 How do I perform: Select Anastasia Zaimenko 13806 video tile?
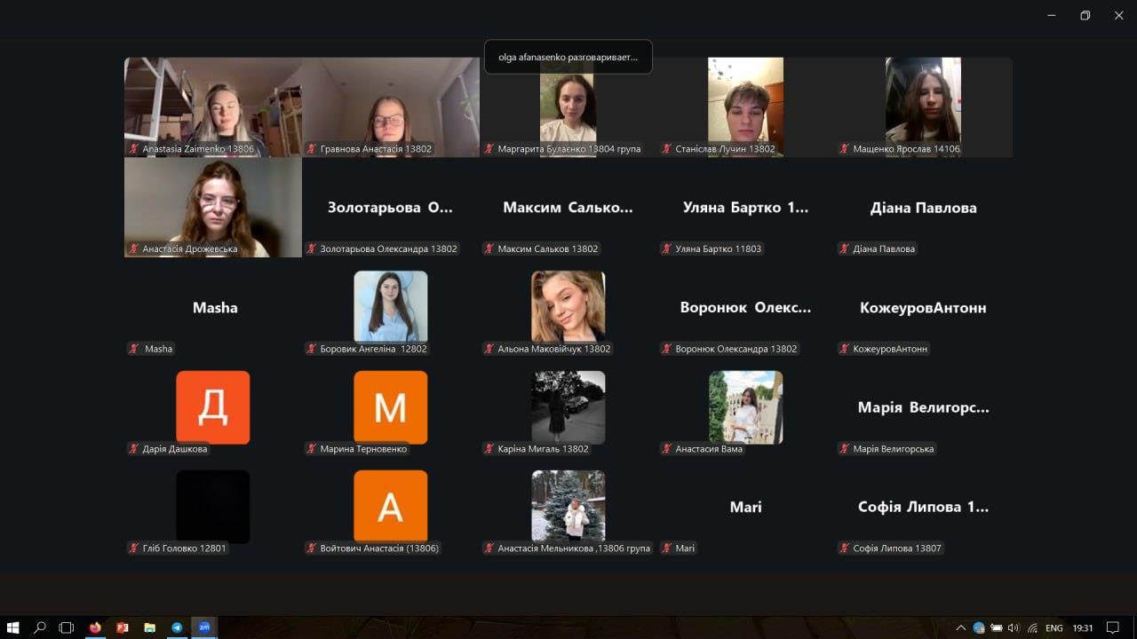pyautogui.click(x=213, y=106)
